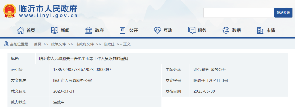Screen dimensions: 295x111
Task: Click the newspaper icon beside 新闻
Action: tap(55, 30)
